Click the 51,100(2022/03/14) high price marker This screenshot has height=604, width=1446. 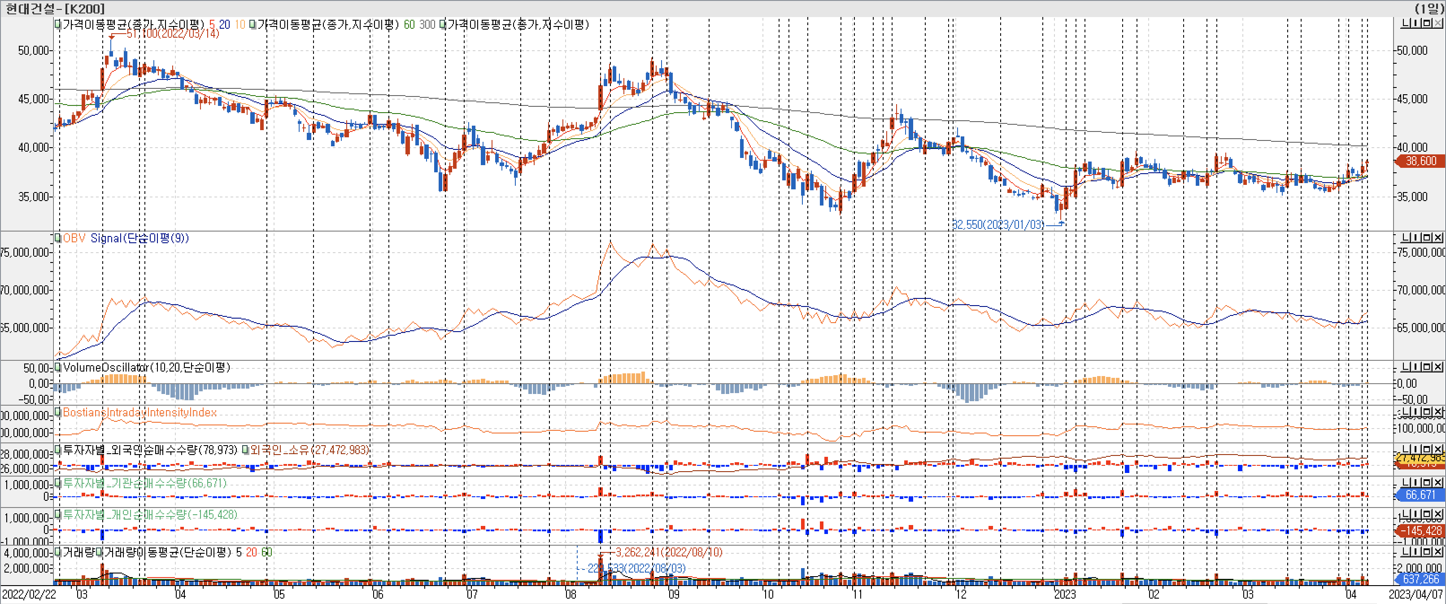coord(172,34)
